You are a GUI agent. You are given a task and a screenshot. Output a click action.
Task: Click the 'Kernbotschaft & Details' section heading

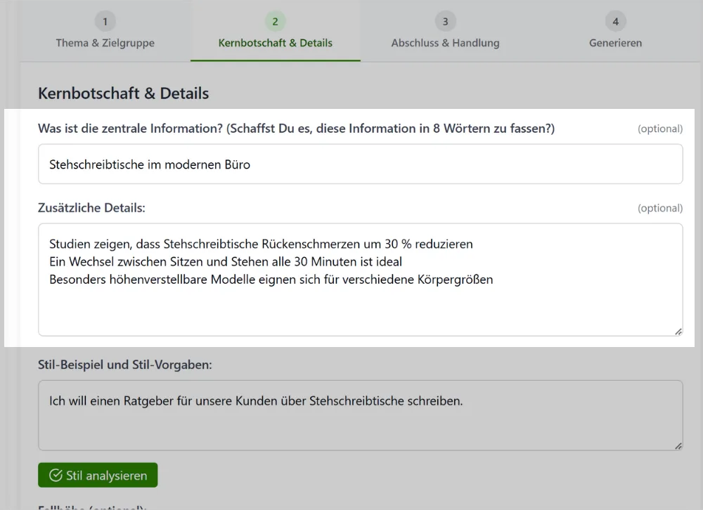coord(123,93)
